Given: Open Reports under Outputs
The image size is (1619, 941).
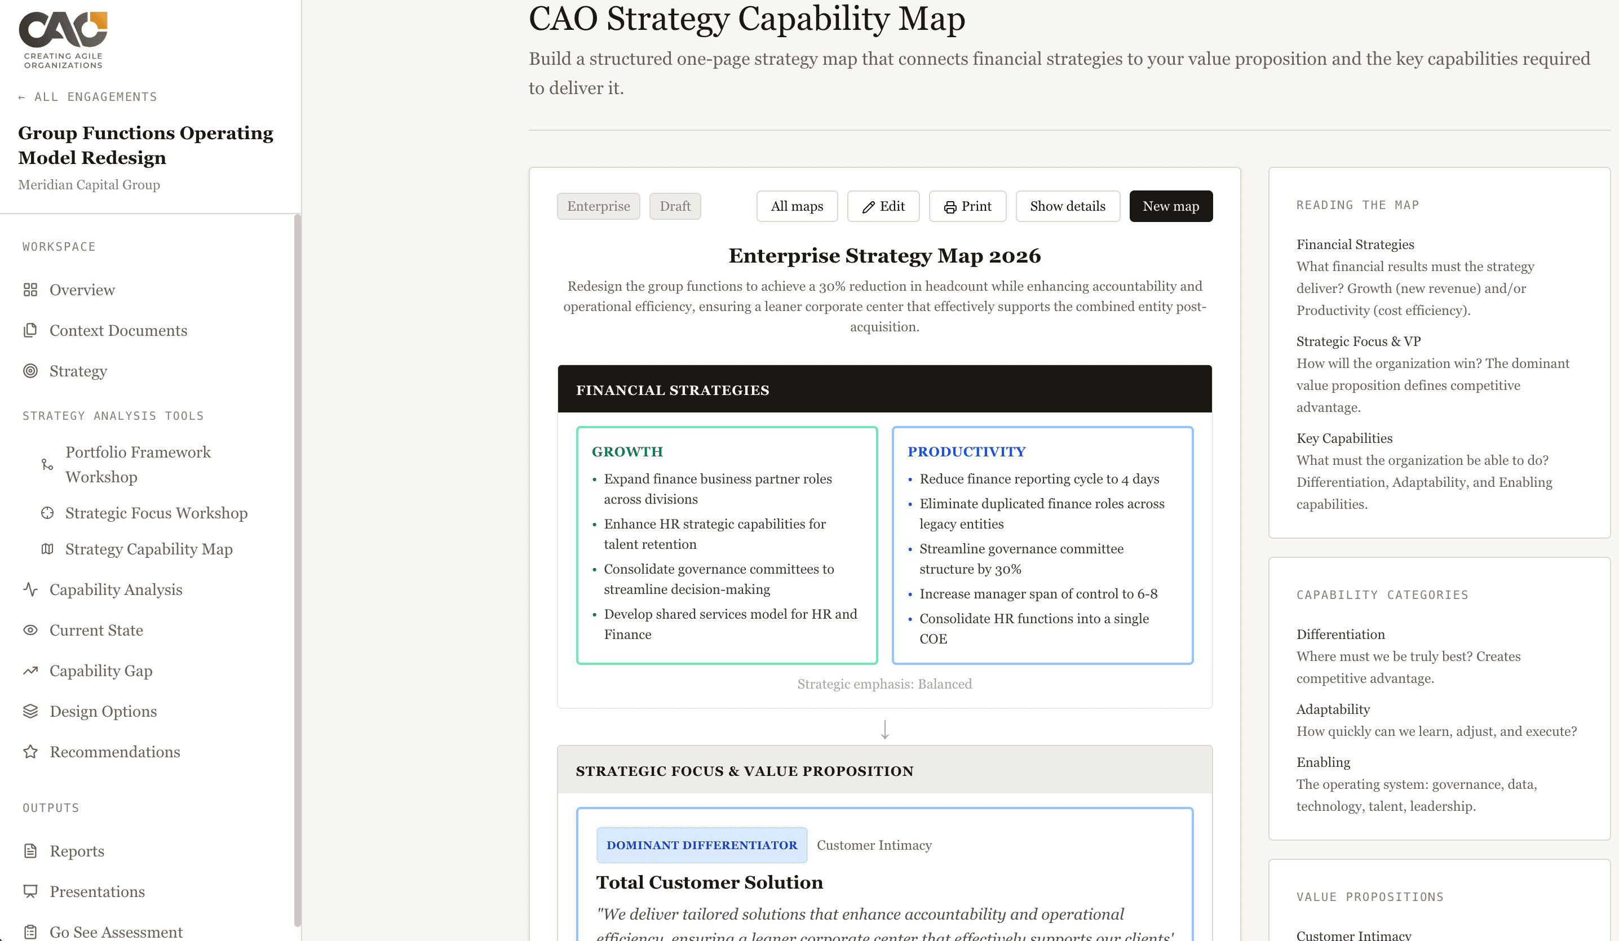Looking at the screenshot, I should pyautogui.click(x=77, y=851).
